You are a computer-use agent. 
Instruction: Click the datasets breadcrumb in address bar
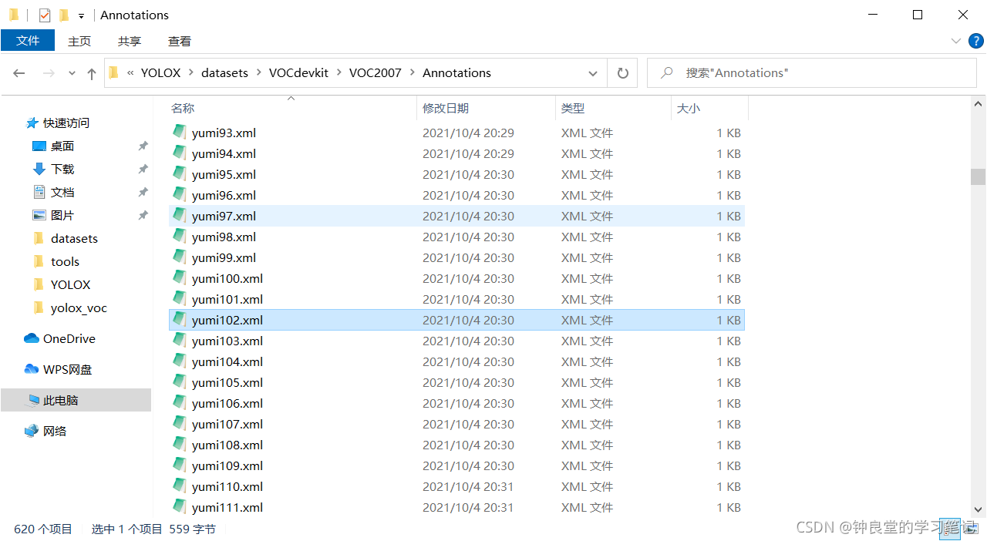[224, 72]
